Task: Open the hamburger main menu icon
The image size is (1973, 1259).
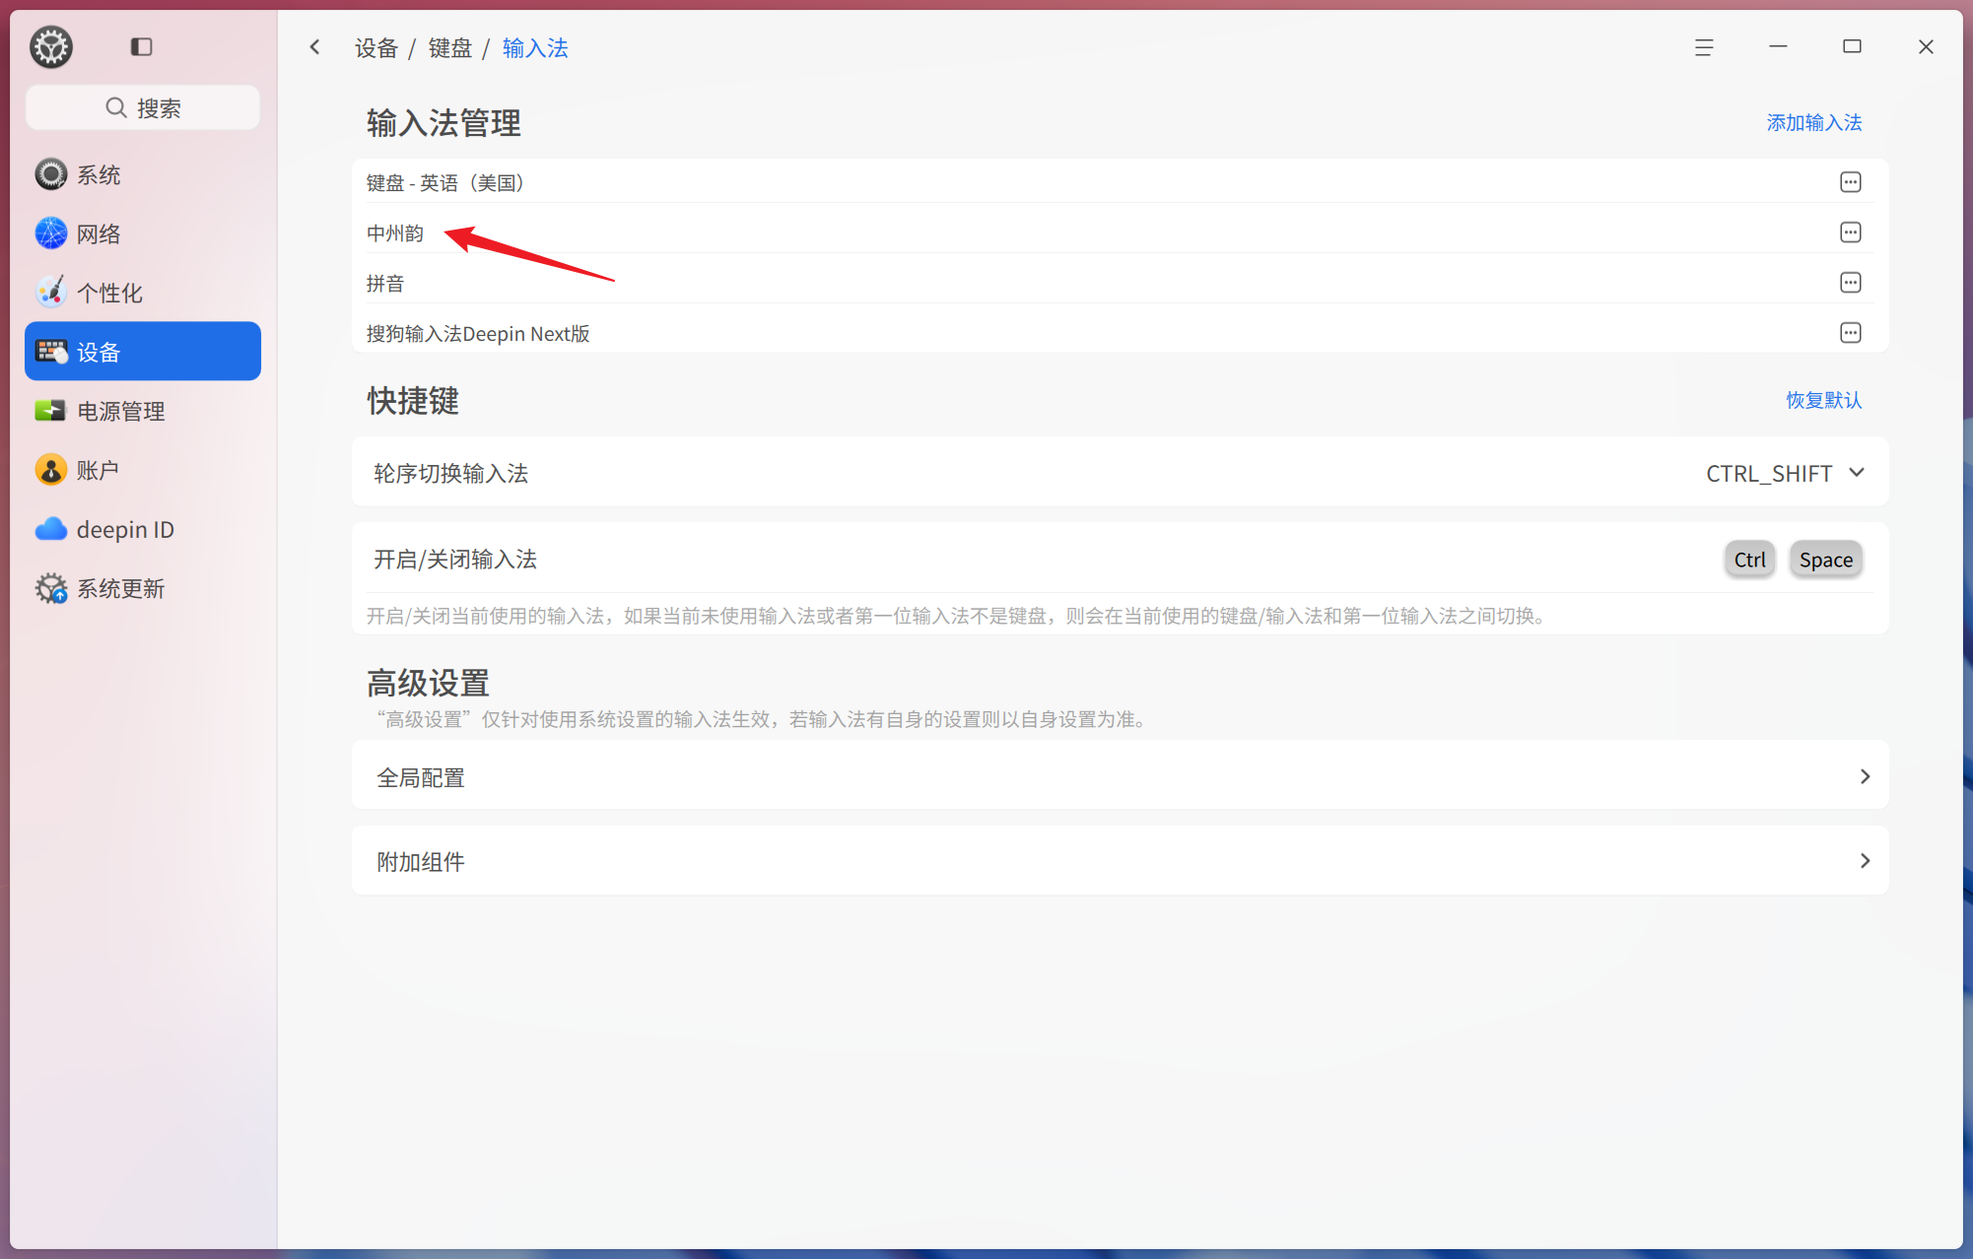Action: coord(1704,46)
